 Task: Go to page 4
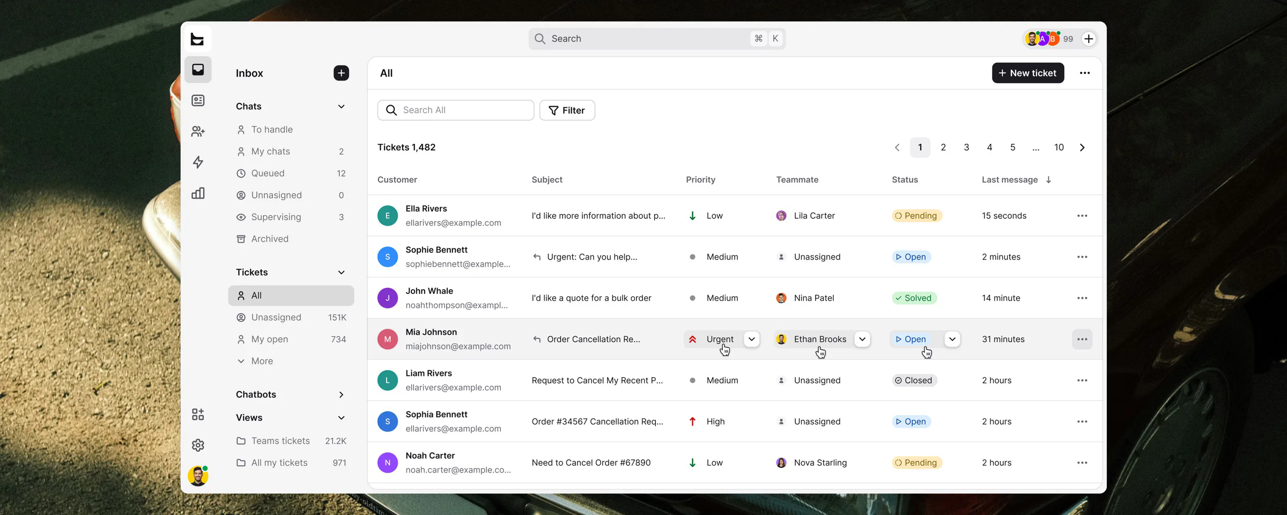[x=989, y=148]
